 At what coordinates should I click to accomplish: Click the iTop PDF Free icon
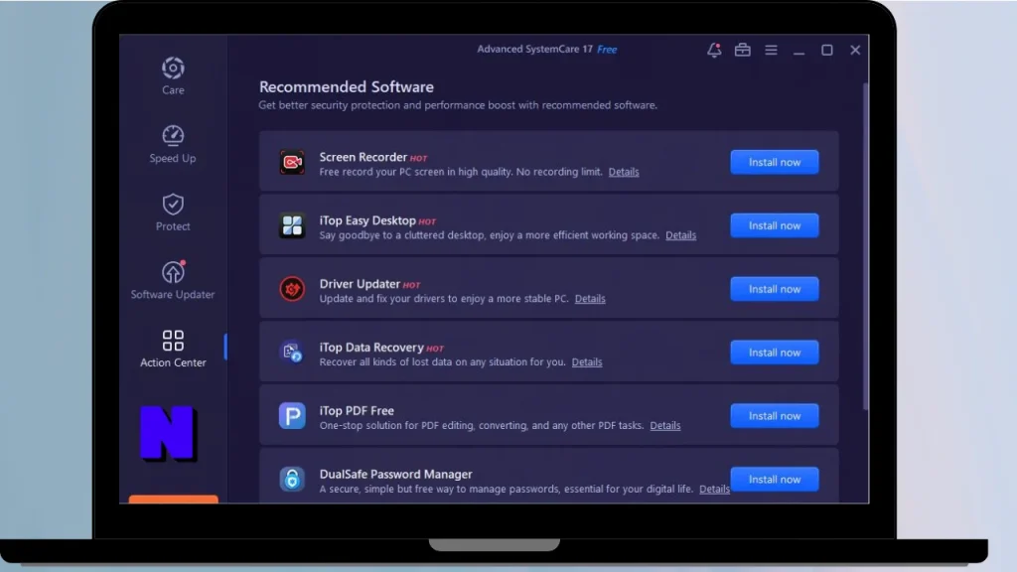[292, 416]
